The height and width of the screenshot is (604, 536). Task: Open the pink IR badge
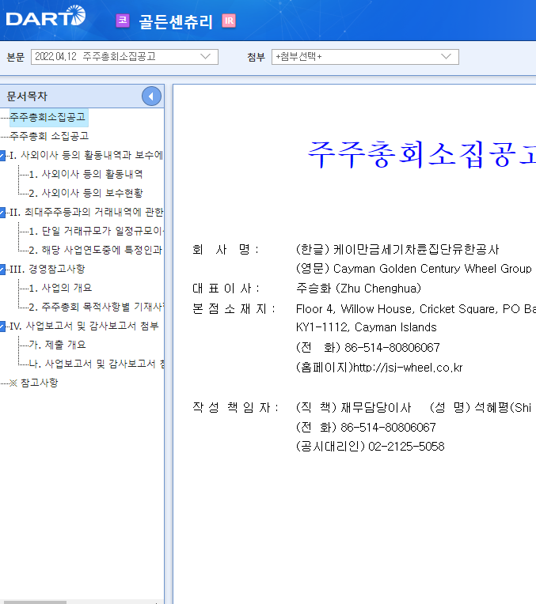(229, 21)
